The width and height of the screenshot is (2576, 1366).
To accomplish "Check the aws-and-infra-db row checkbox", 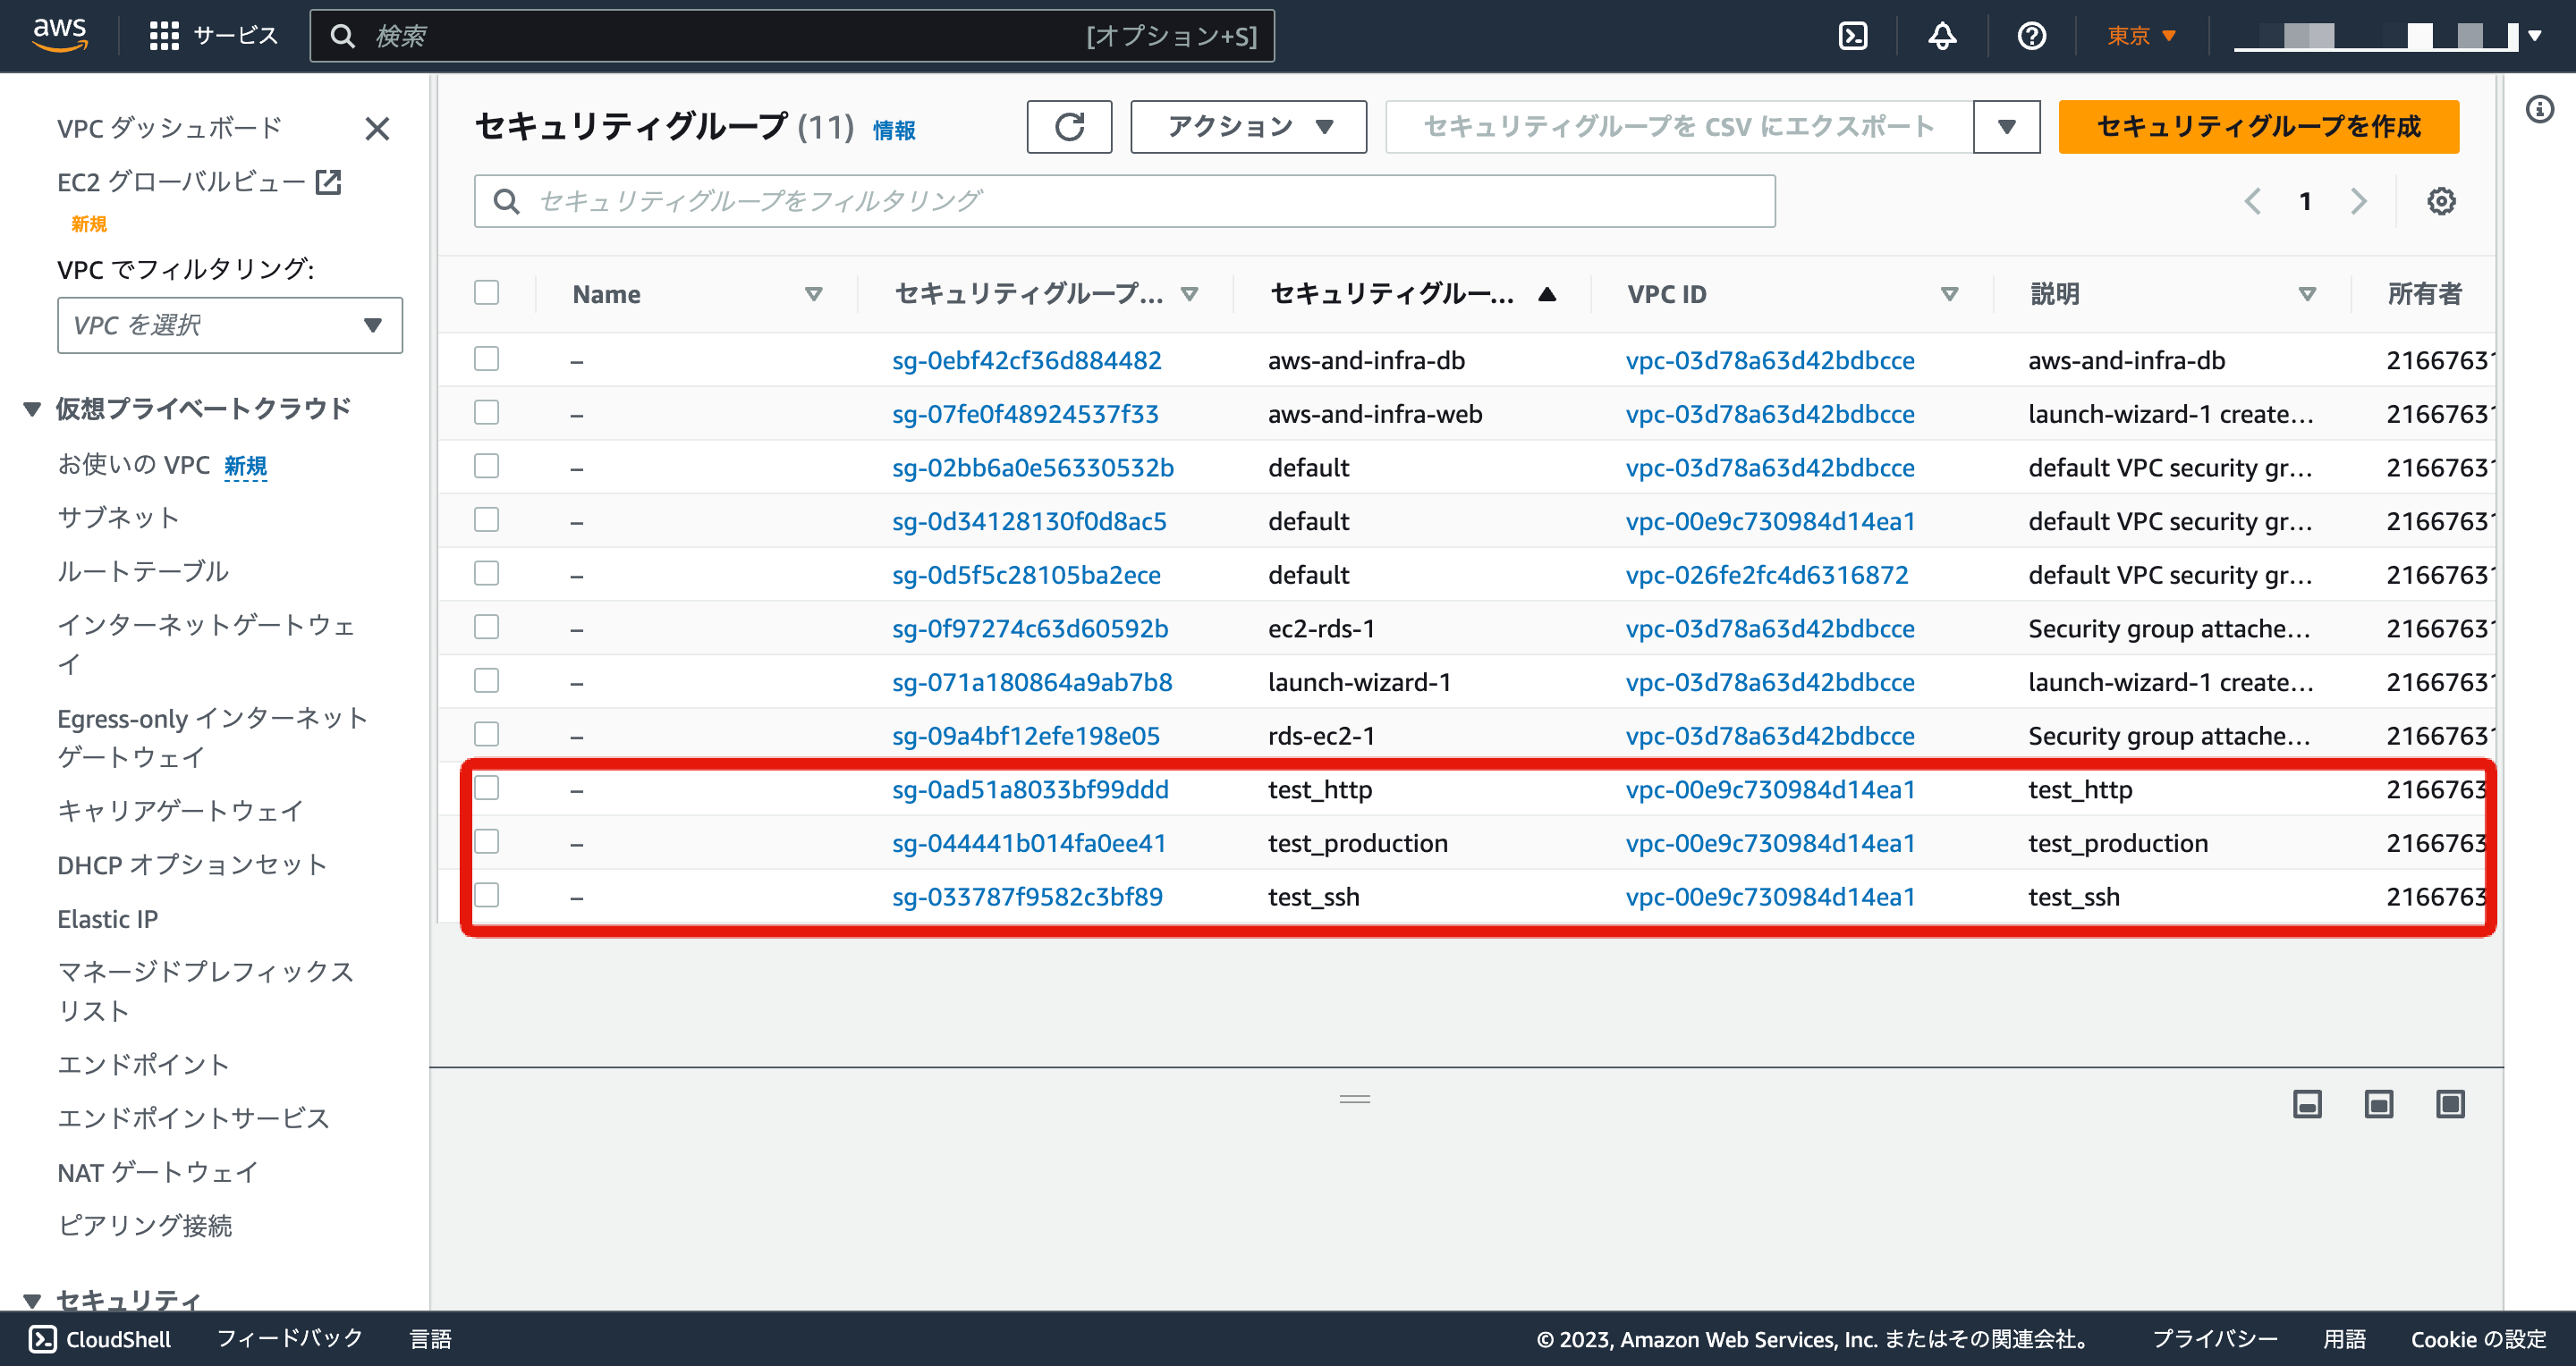I will click(x=487, y=358).
